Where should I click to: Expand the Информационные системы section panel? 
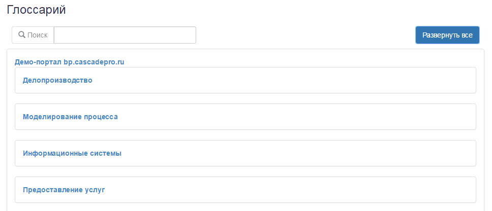(x=245, y=153)
